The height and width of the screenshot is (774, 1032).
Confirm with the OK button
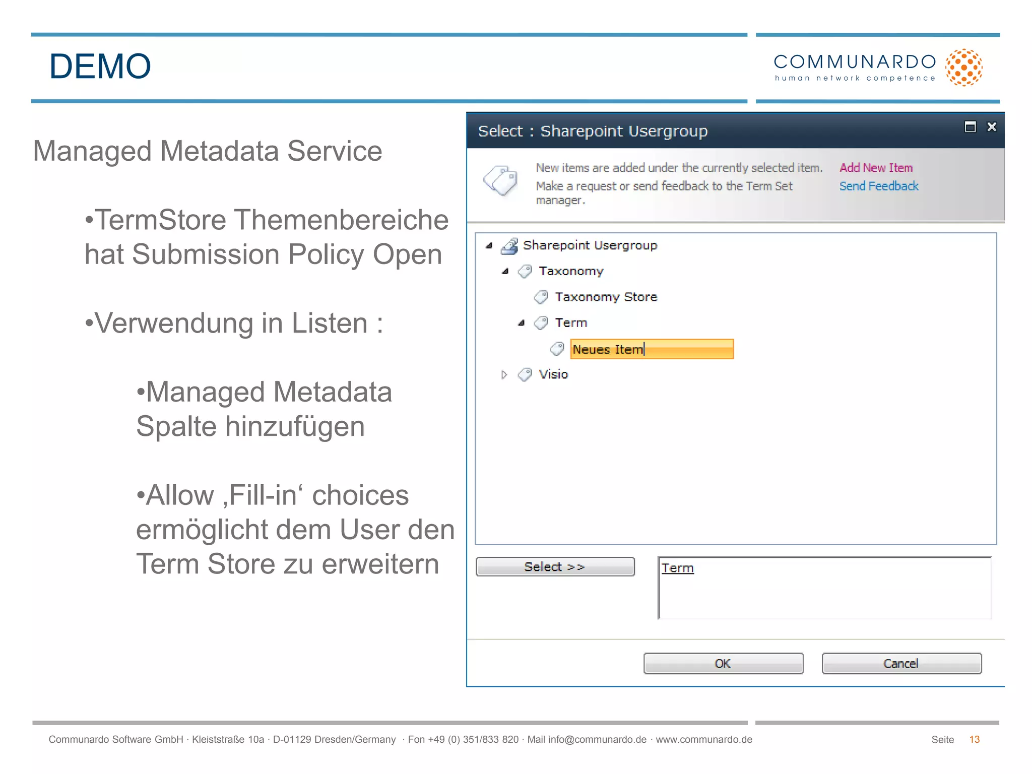723,663
